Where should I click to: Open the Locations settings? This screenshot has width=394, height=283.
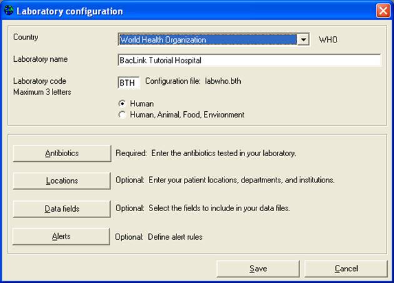click(x=62, y=181)
